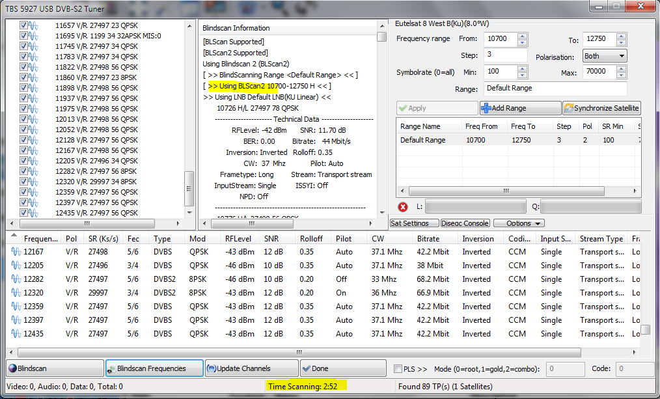The width and height of the screenshot is (660, 399).
Task: Click the transponder icon in table row 12435
Action: (x=16, y=334)
